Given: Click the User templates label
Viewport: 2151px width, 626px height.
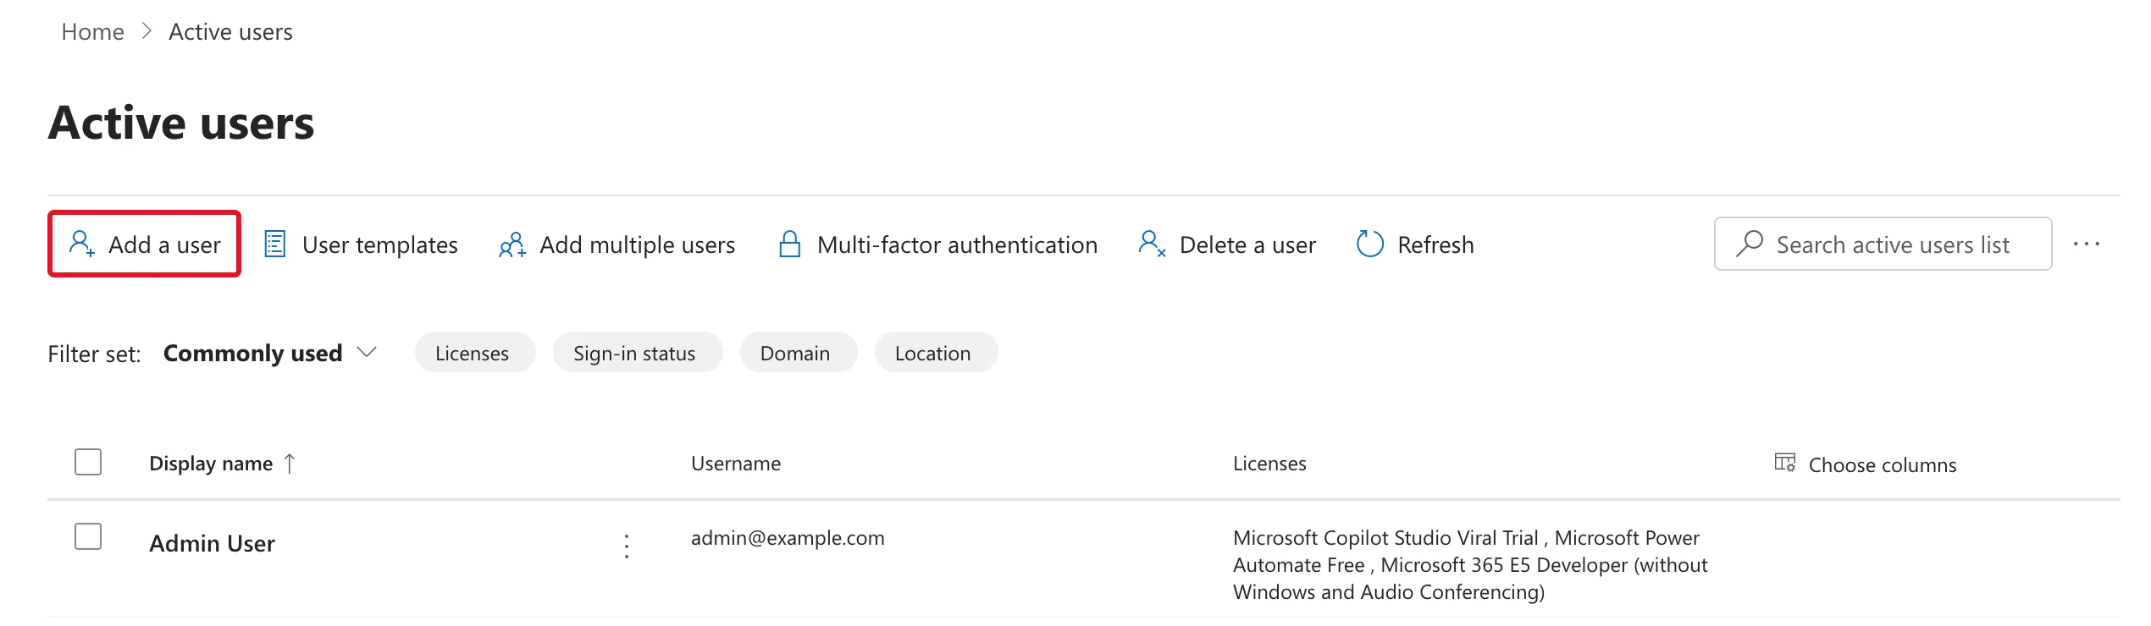Looking at the screenshot, I should click(x=380, y=244).
